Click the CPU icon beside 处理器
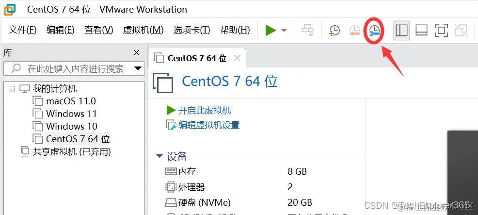The width and height of the screenshot is (478, 215). tap(171, 187)
